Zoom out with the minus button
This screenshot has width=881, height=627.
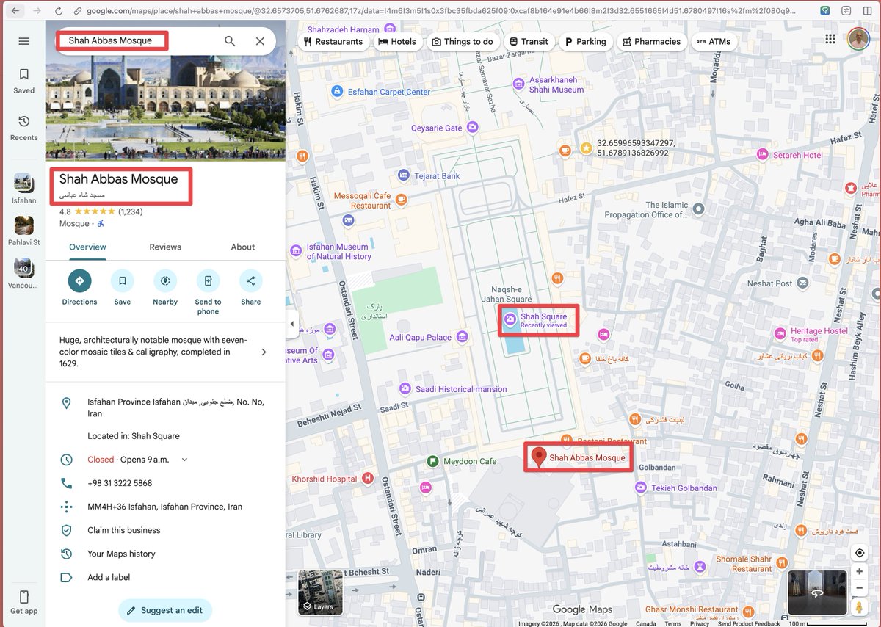pos(859,587)
